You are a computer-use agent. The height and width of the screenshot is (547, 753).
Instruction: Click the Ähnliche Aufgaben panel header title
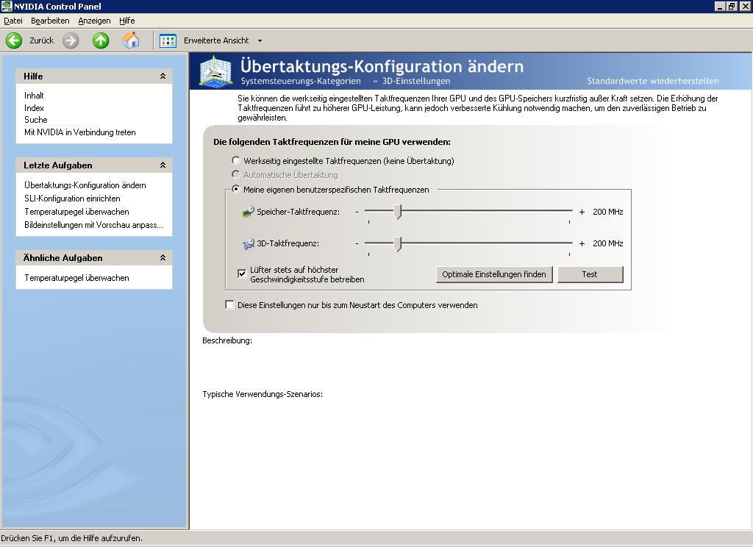pyautogui.click(x=63, y=258)
